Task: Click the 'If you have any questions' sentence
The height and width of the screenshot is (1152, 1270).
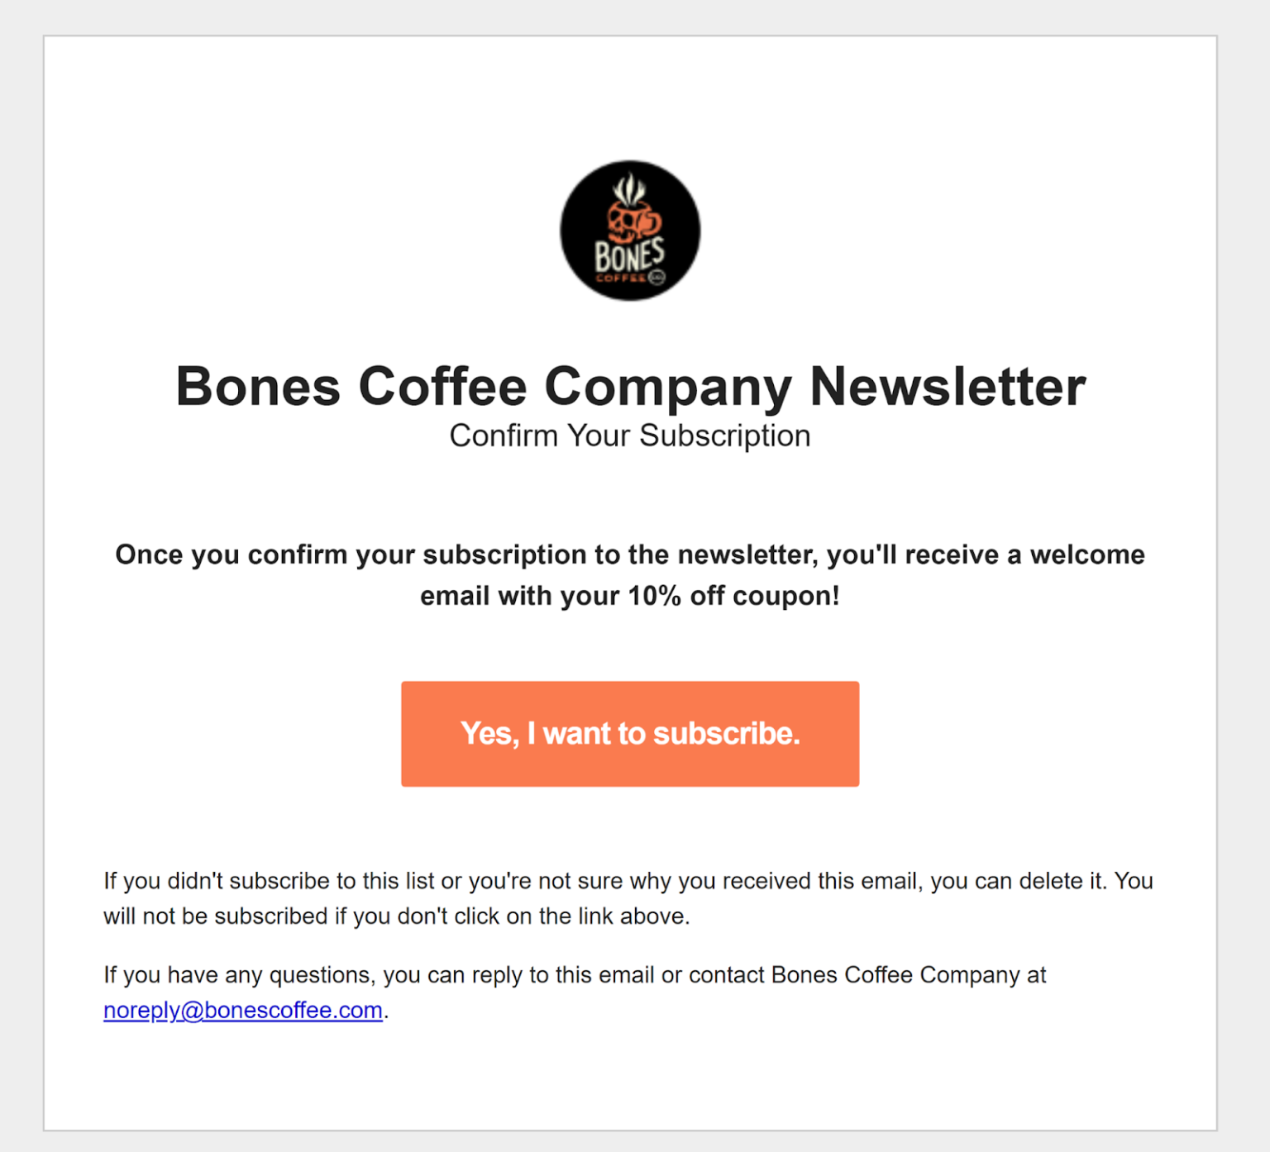Action: click(575, 993)
